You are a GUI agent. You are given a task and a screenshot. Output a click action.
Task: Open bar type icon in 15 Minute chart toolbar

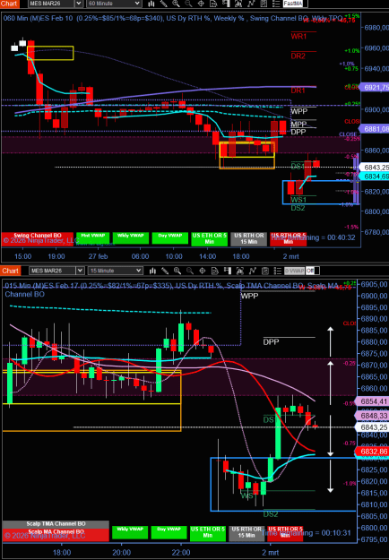152,271
